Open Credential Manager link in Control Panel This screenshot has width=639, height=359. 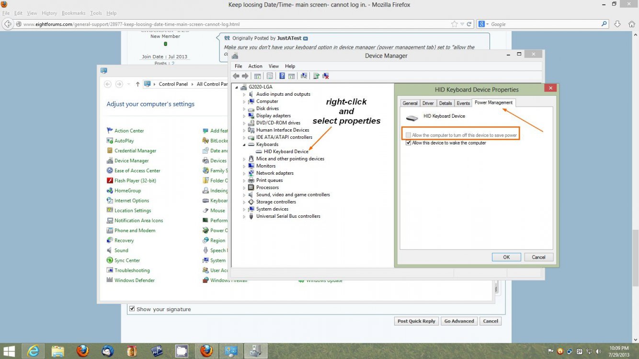[135, 151]
